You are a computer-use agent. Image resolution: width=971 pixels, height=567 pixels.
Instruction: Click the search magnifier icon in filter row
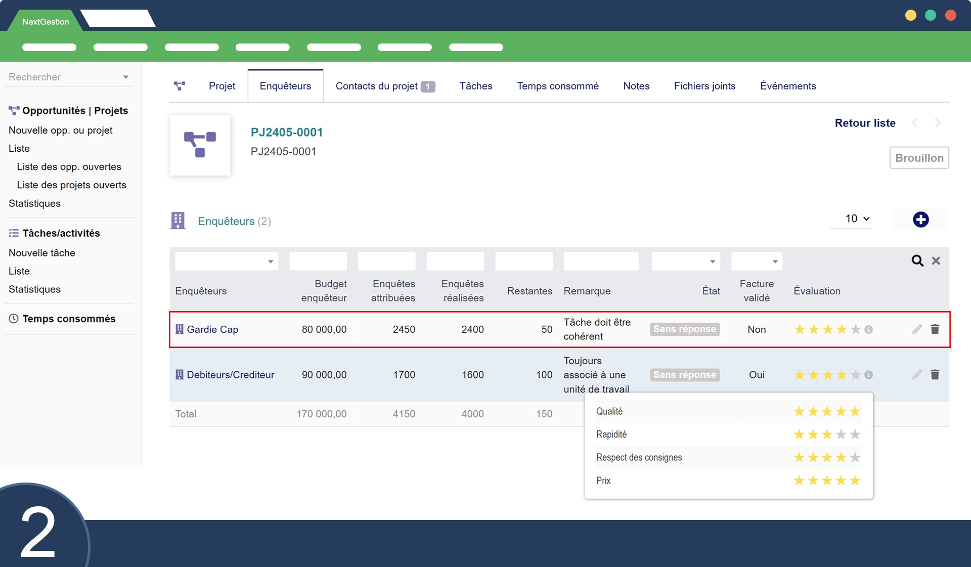pyautogui.click(x=917, y=260)
